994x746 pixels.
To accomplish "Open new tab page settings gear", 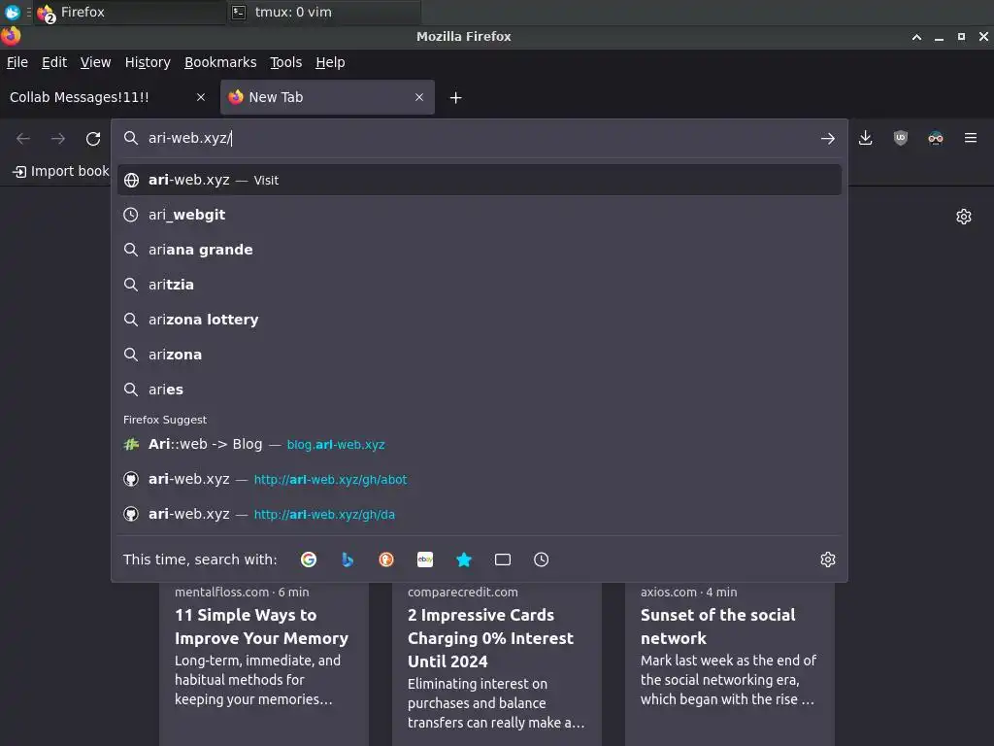I will (x=964, y=217).
